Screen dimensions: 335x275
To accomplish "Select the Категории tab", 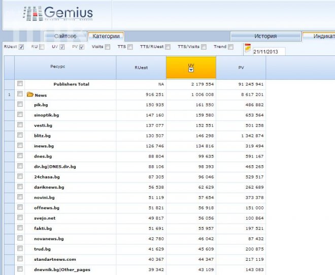I will tap(106, 36).
